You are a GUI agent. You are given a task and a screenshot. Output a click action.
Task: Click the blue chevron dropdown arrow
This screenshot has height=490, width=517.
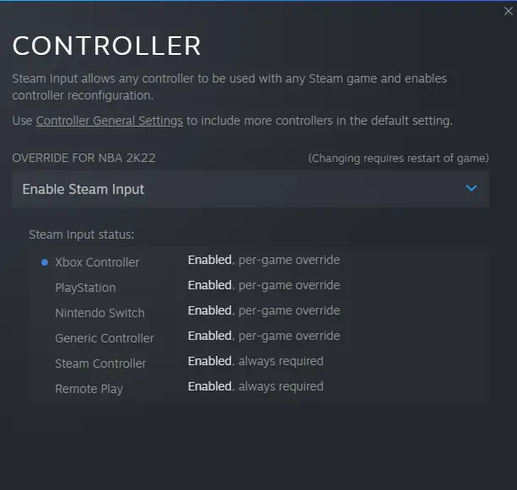tap(471, 188)
